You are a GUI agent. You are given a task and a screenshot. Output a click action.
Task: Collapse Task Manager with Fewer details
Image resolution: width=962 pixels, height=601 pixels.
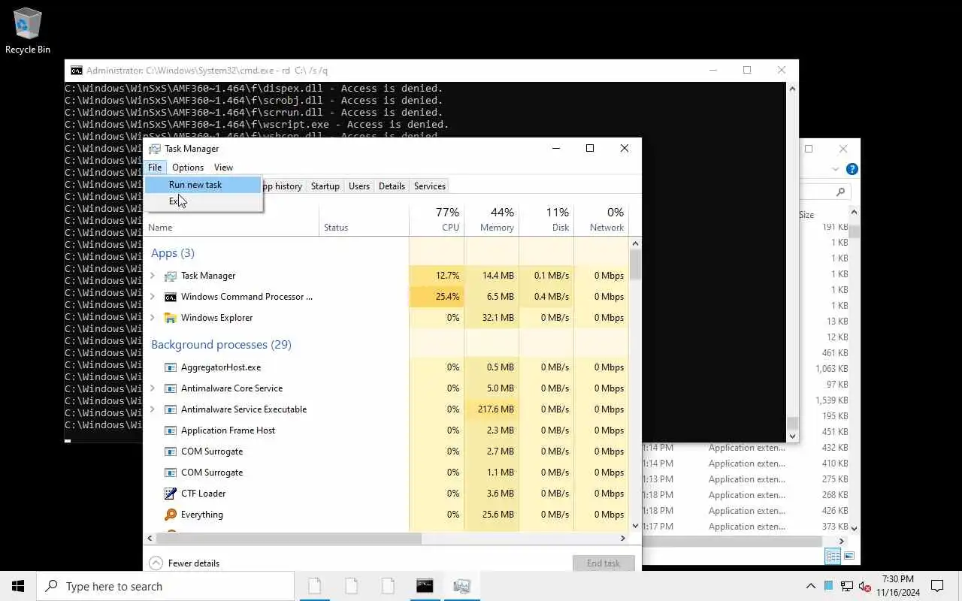(x=184, y=563)
